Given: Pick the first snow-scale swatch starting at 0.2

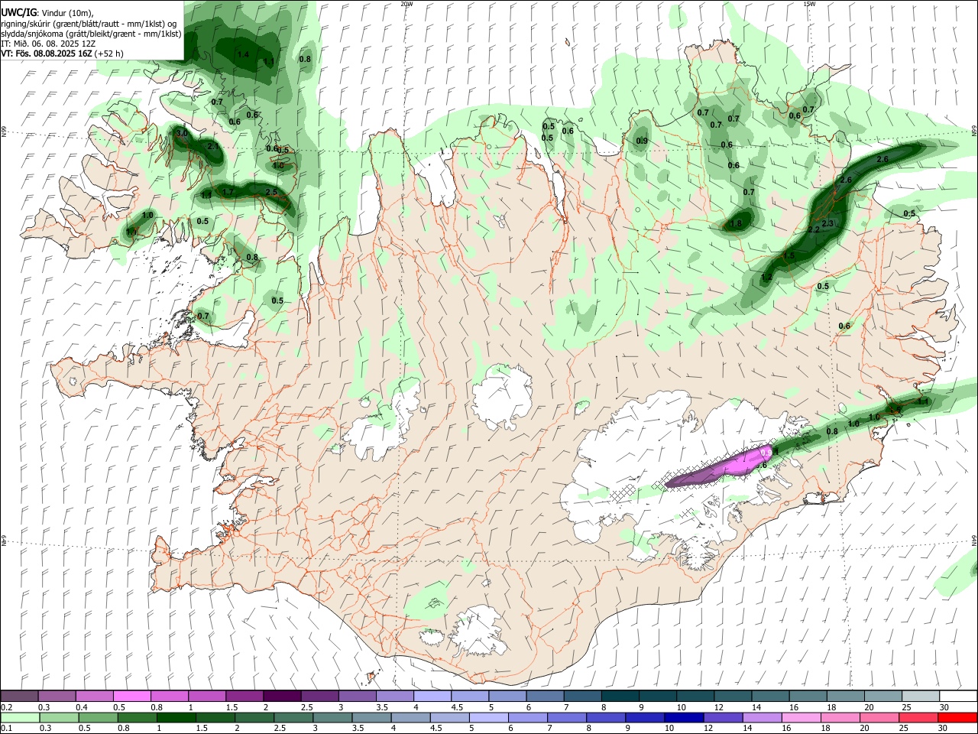Looking at the screenshot, I should pos(19,697).
